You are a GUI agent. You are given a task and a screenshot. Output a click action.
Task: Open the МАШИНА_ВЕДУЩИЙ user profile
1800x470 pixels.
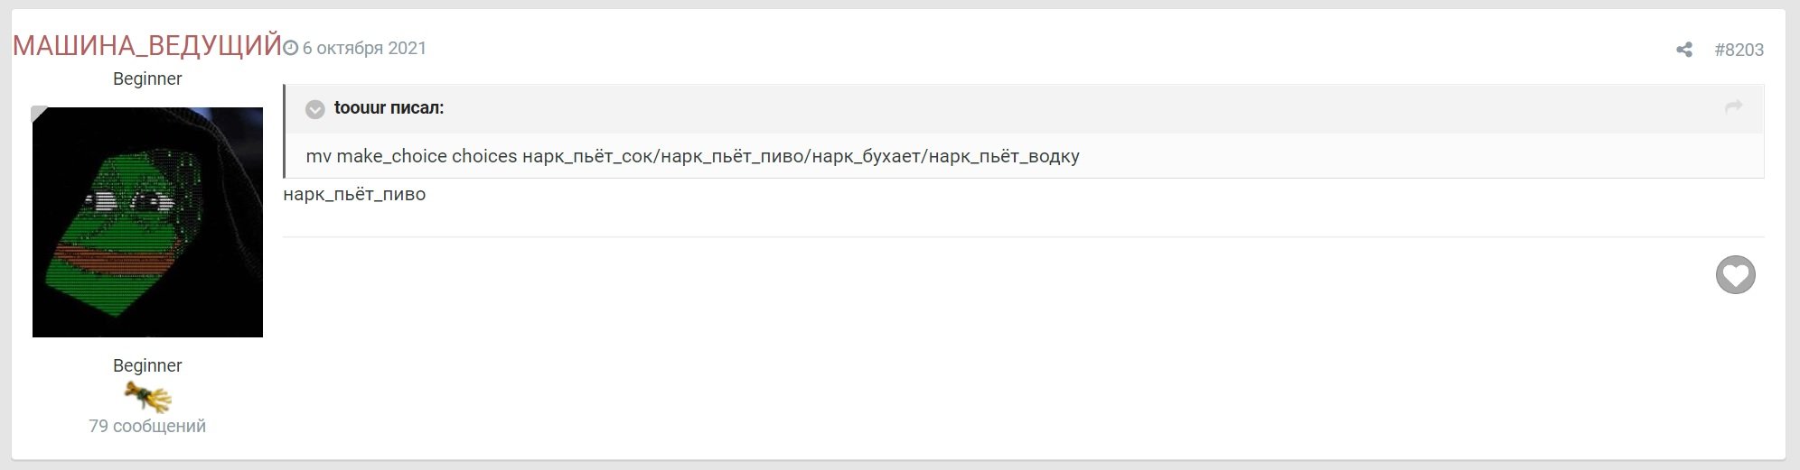tap(147, 46)
